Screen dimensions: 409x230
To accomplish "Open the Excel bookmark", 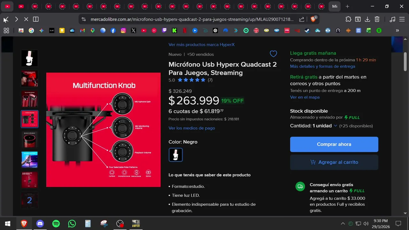I will coord(369,31).
